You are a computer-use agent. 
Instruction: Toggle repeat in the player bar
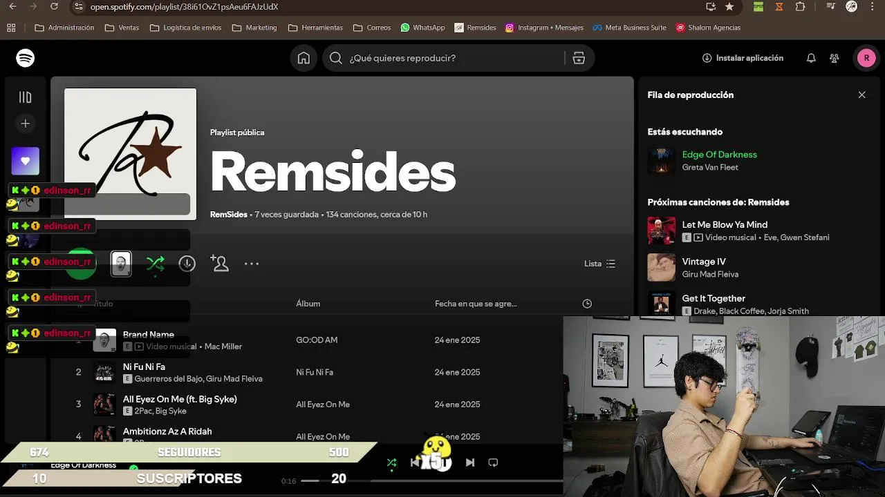(493, 462)
